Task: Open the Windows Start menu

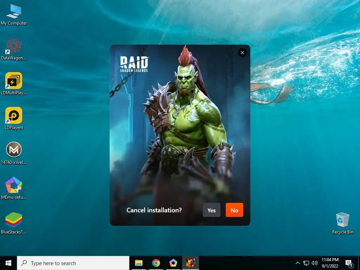Action: [8, 263]
